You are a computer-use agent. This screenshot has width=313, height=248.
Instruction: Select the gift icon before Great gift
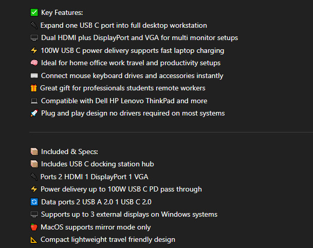[34, 88]
